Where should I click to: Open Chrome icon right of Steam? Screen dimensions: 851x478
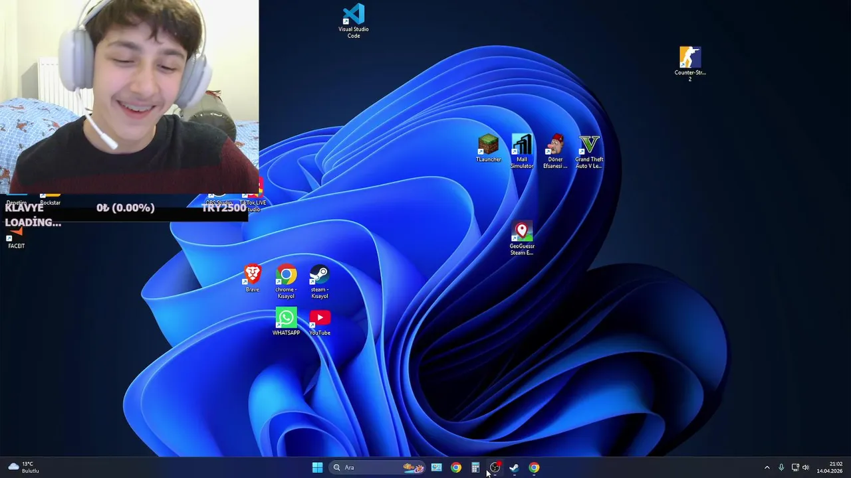point(534,467)
